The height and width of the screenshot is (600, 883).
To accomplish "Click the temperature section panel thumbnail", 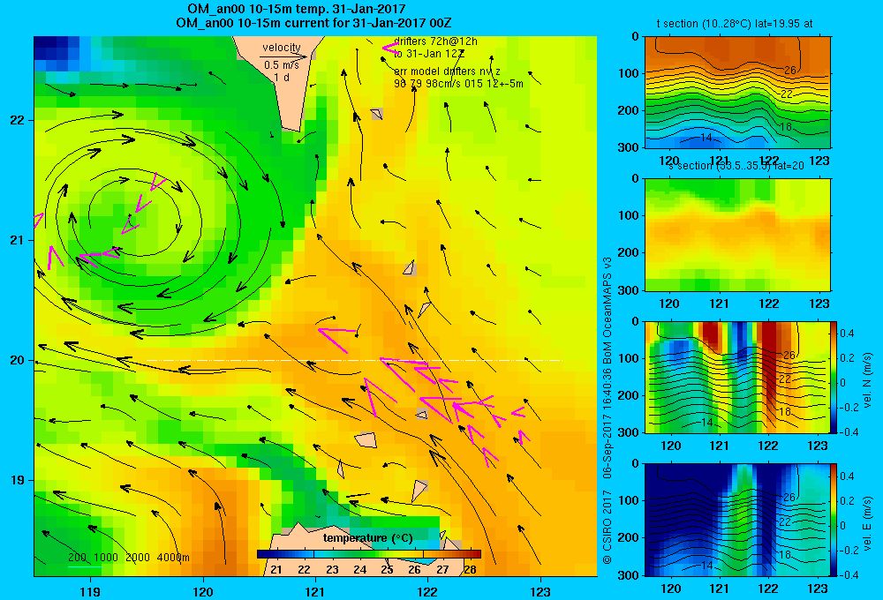I will [x=737, y=93].
